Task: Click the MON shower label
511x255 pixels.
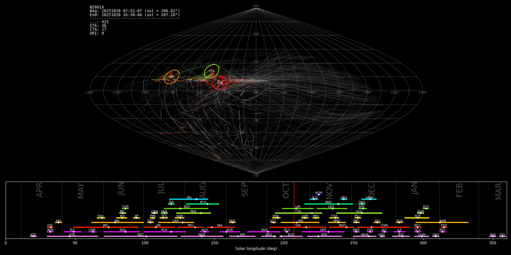Action: pyautogui.click(x=365, y=235)
